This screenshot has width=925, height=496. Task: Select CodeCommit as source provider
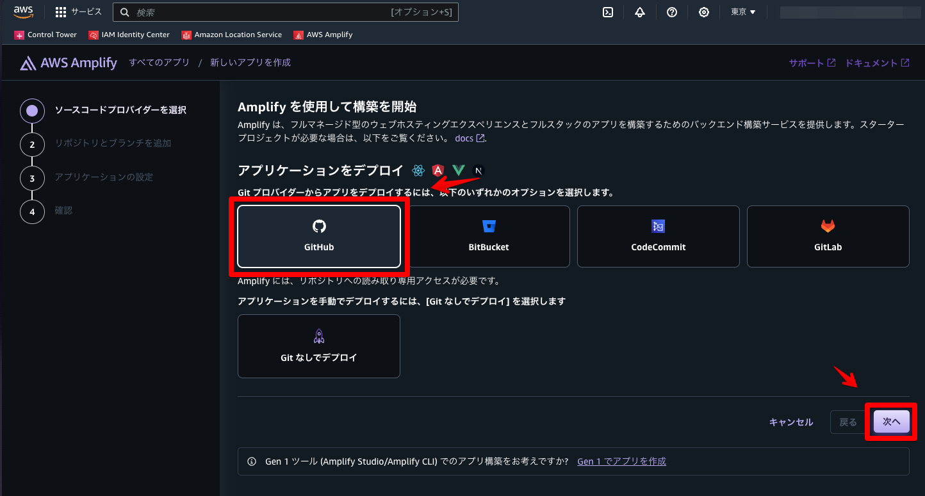[659, 236]
